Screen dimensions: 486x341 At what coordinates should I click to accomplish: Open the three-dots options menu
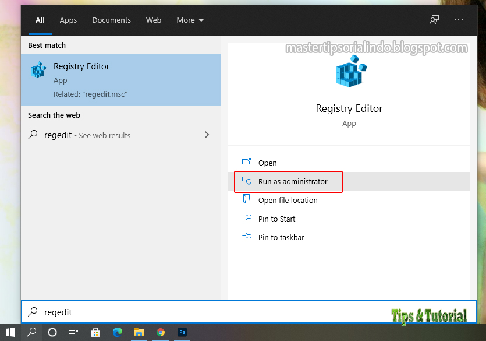click(459, 20)
